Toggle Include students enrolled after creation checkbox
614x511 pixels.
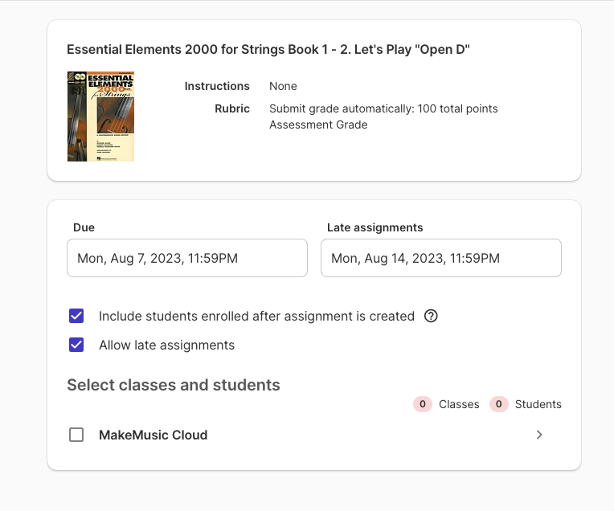pos(76,316)
